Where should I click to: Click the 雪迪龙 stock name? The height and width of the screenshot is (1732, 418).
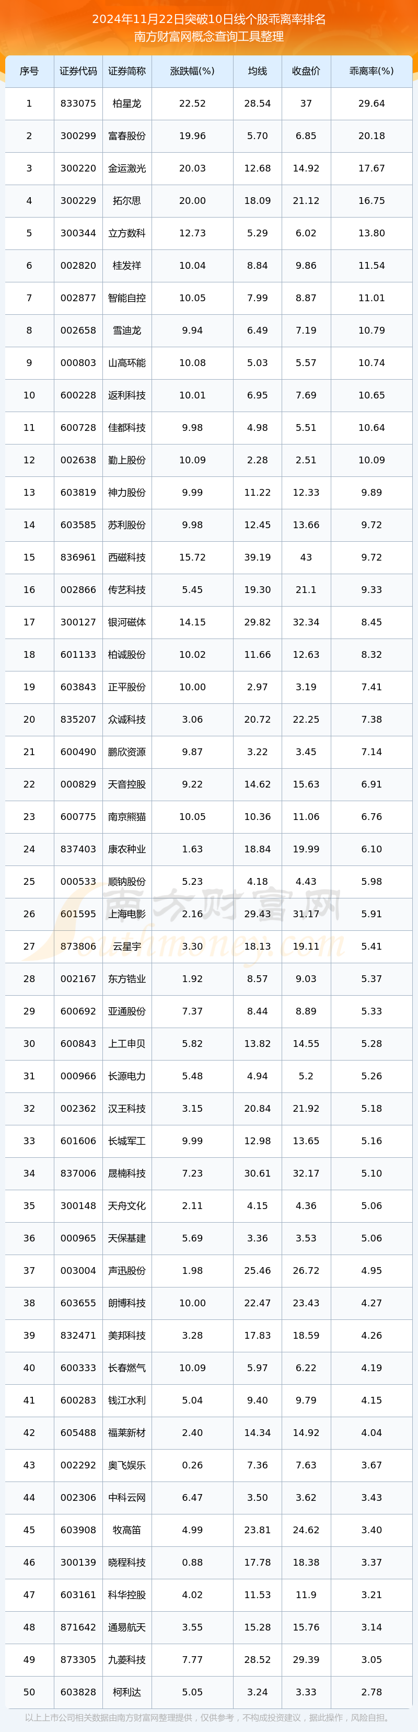[127, 330]
